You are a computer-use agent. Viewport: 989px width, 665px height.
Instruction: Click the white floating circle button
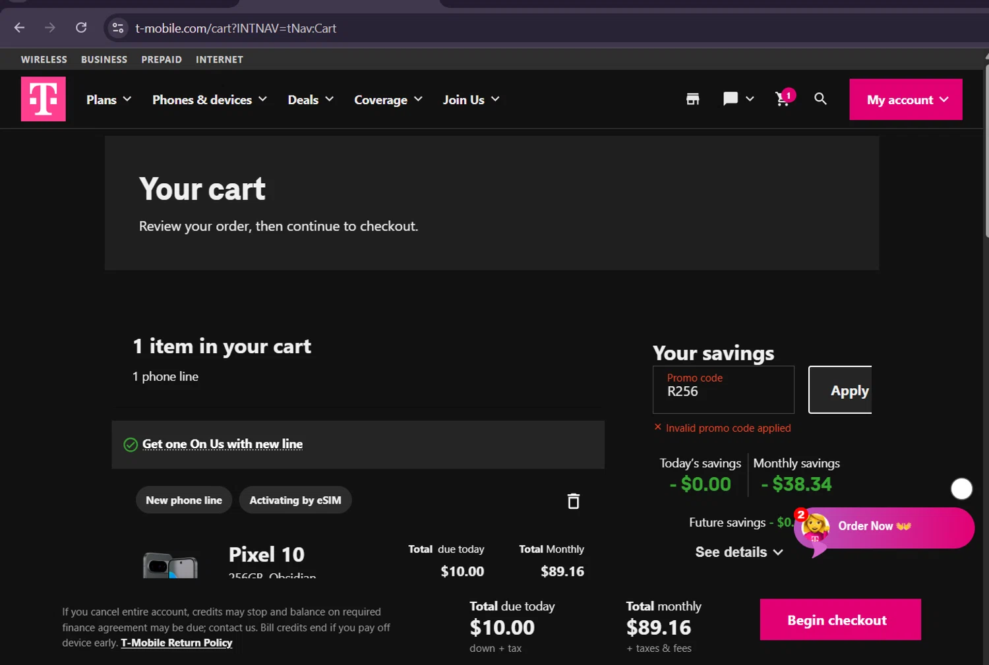coord(961,489)
